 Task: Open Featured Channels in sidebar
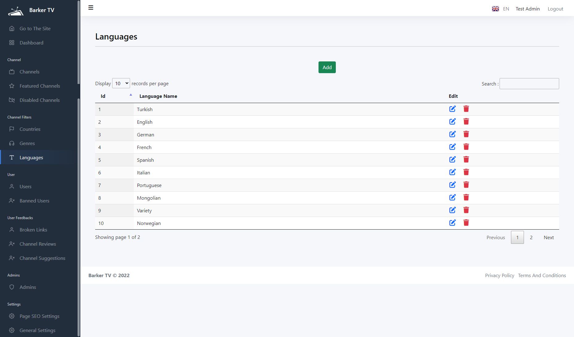40,86
